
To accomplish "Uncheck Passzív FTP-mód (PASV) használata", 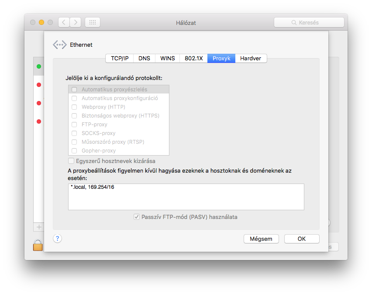I will click(x=136, y=217).
